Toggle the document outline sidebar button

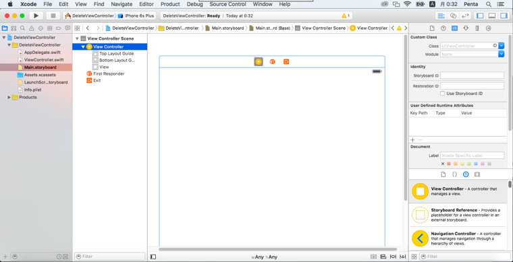[x=153, y=257]
